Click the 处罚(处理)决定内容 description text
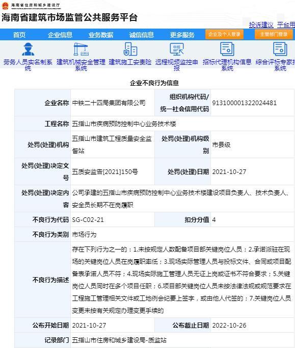Screen dimensions: 295x348 click(180, 198)
